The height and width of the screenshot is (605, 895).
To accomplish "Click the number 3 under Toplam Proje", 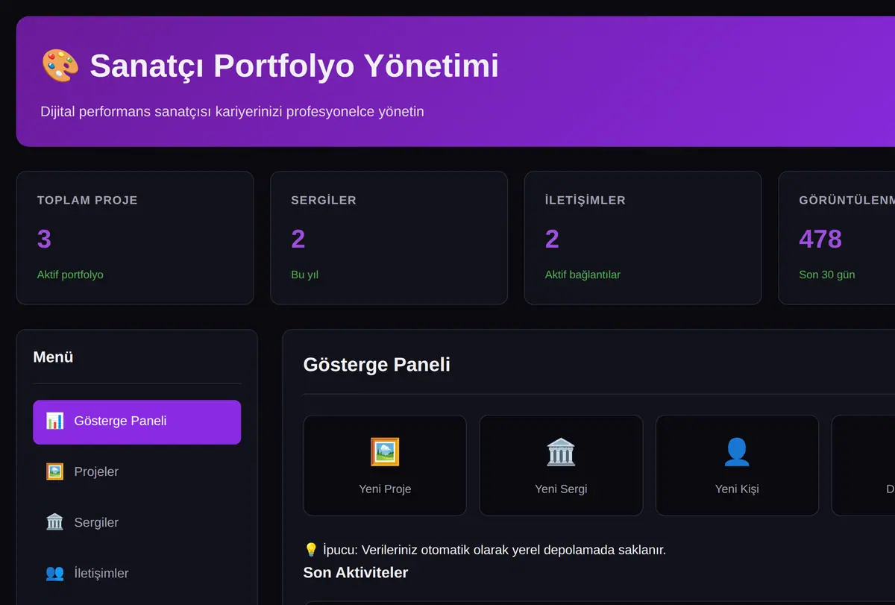I will [44, 239].
